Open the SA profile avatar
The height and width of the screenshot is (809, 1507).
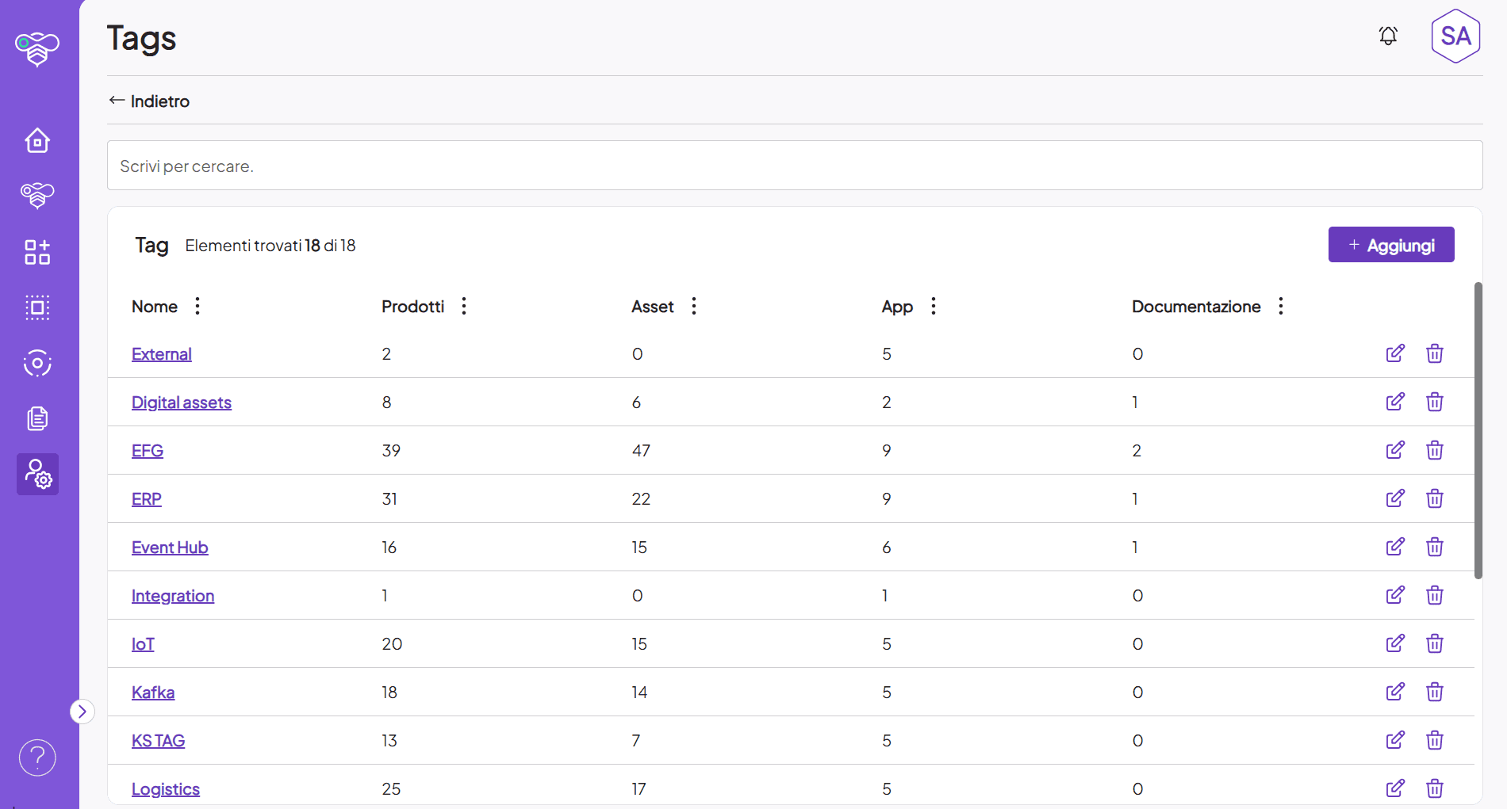coord(1455,35)
